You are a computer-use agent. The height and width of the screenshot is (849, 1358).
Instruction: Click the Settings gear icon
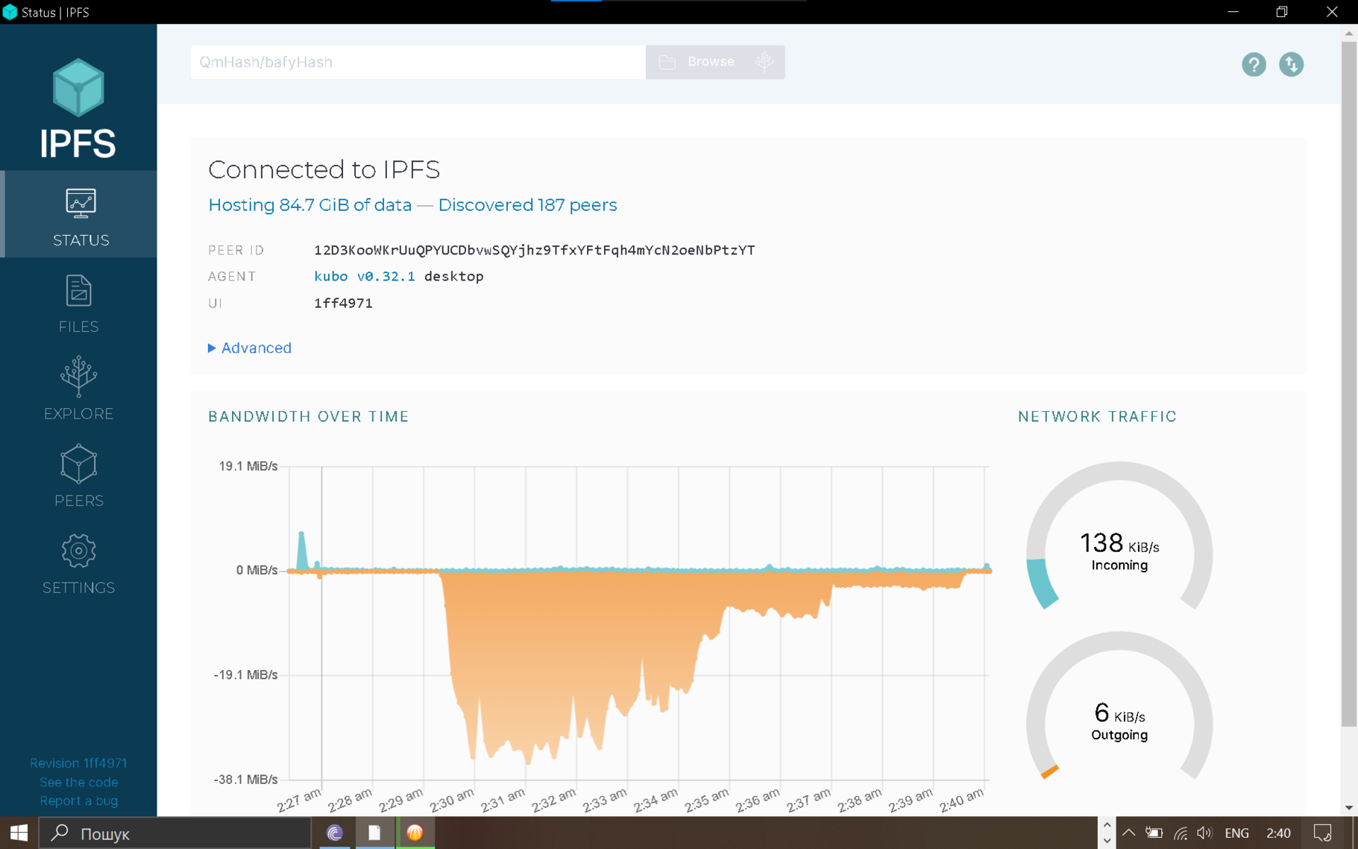tap(78, 551)
